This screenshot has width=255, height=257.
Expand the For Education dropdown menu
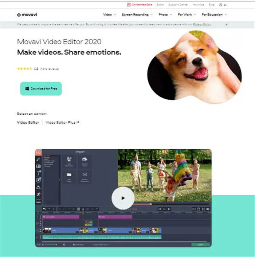point(214,15)
